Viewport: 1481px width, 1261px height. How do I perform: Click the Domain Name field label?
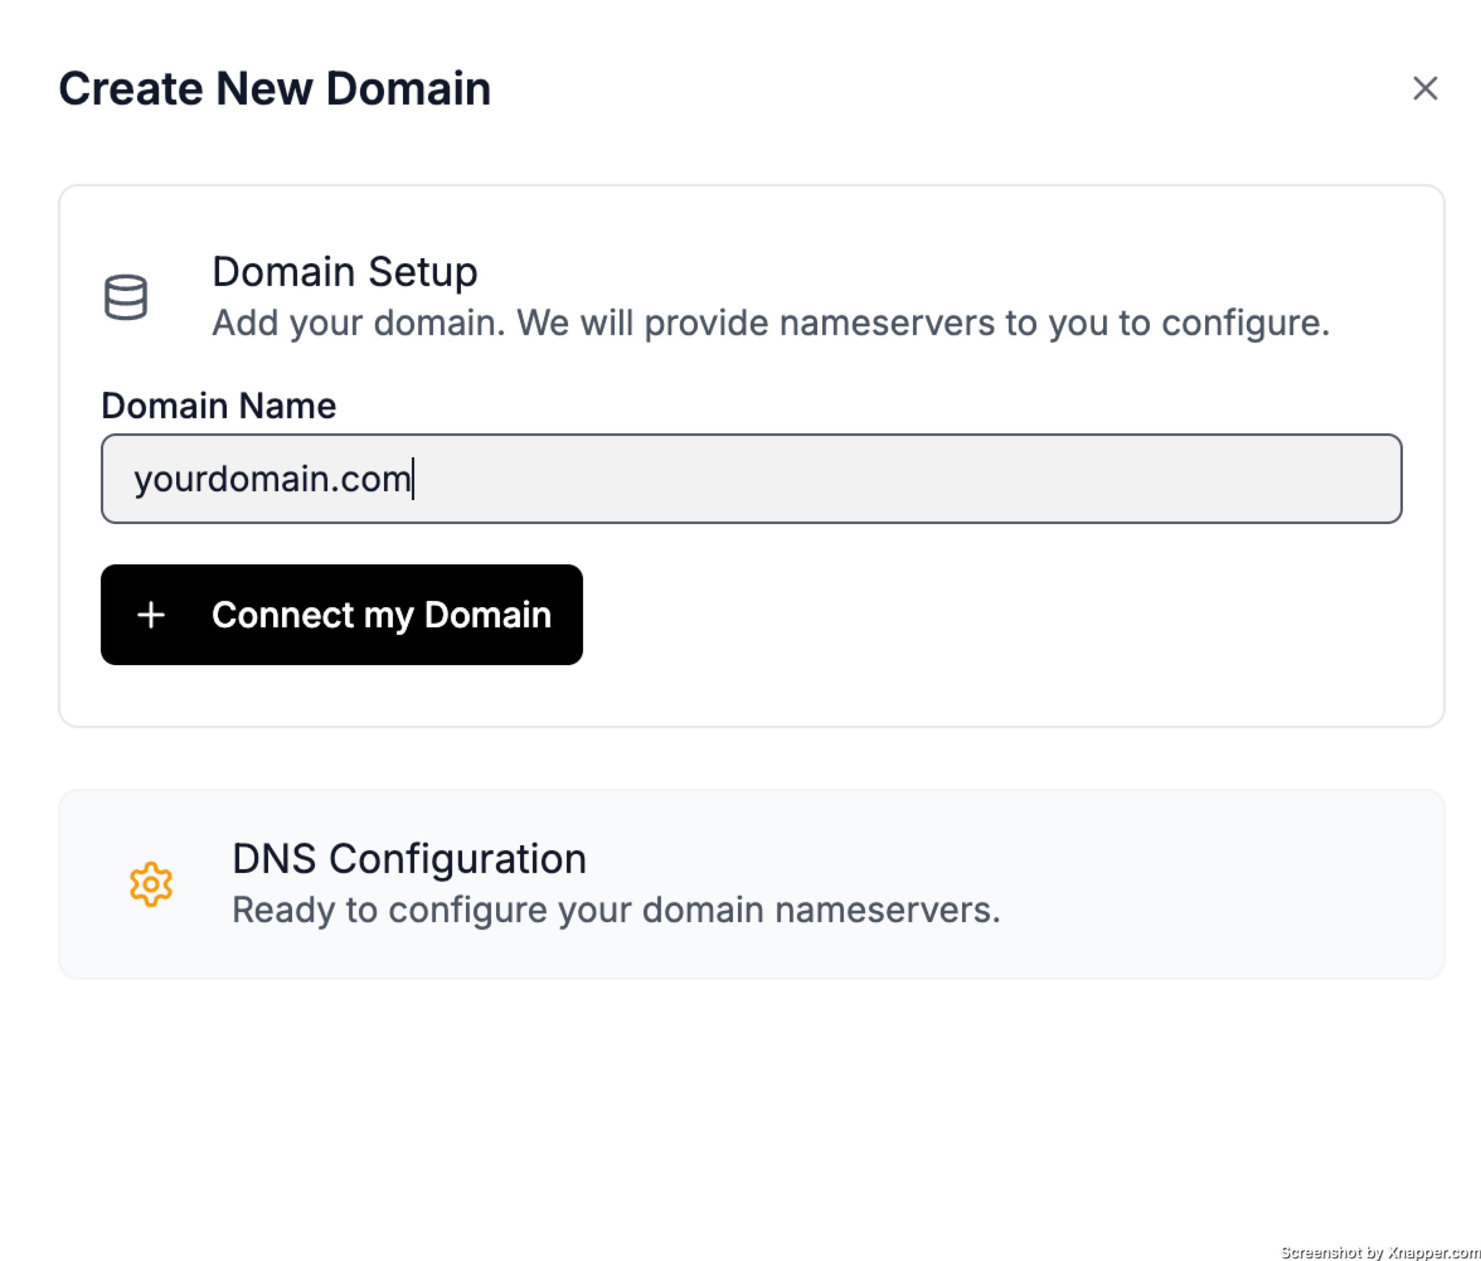coord(218,406)
